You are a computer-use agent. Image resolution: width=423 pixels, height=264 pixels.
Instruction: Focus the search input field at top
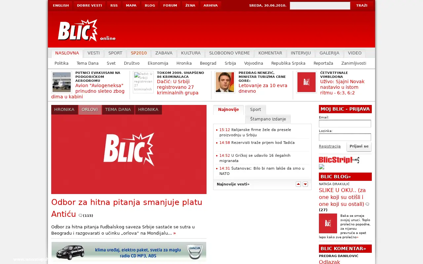point(320,6)
